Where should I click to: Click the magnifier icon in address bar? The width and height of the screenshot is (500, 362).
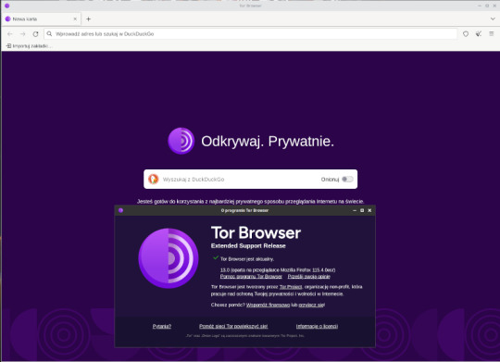[49, 34]
